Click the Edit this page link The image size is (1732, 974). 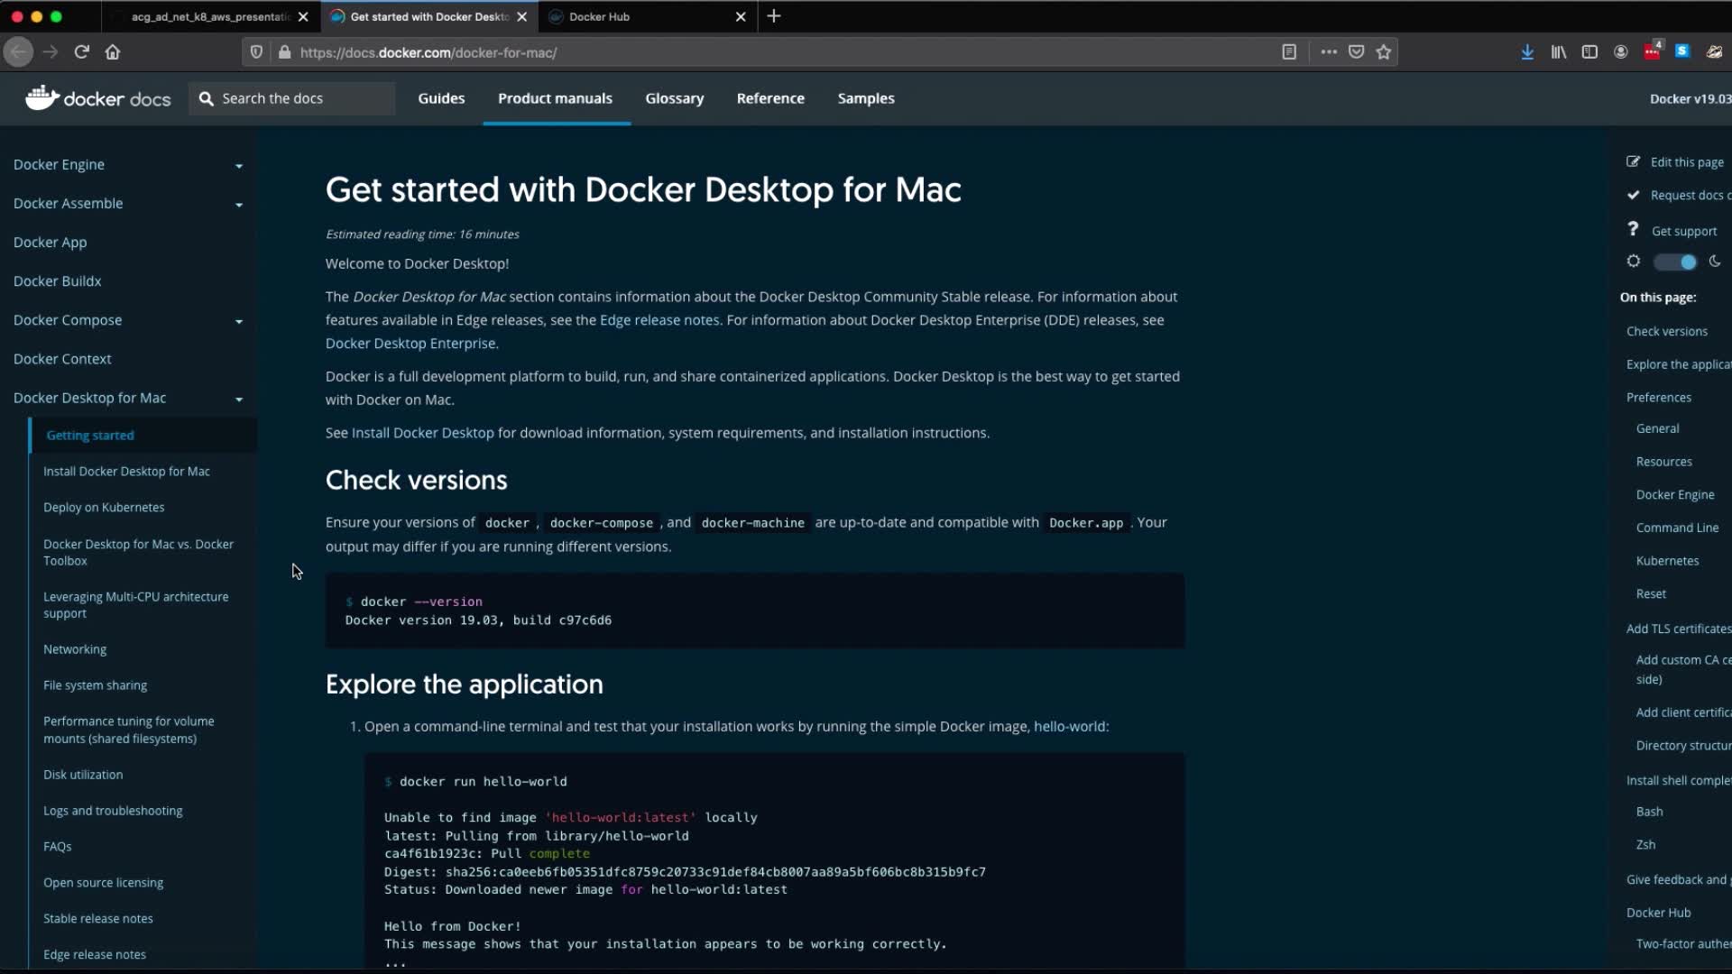click(x=1686, y=162)
